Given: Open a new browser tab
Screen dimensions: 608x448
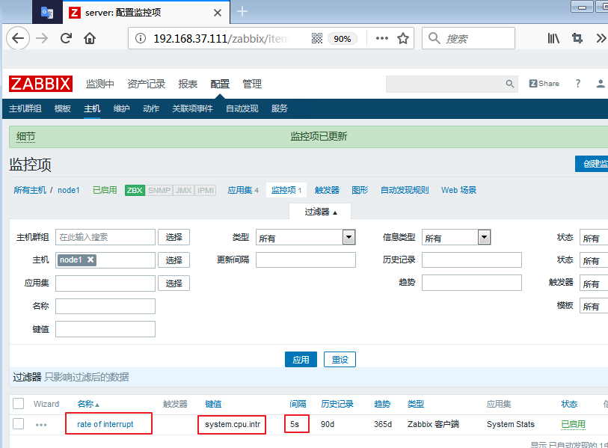Looking at the screenshot, I should 242,12.
